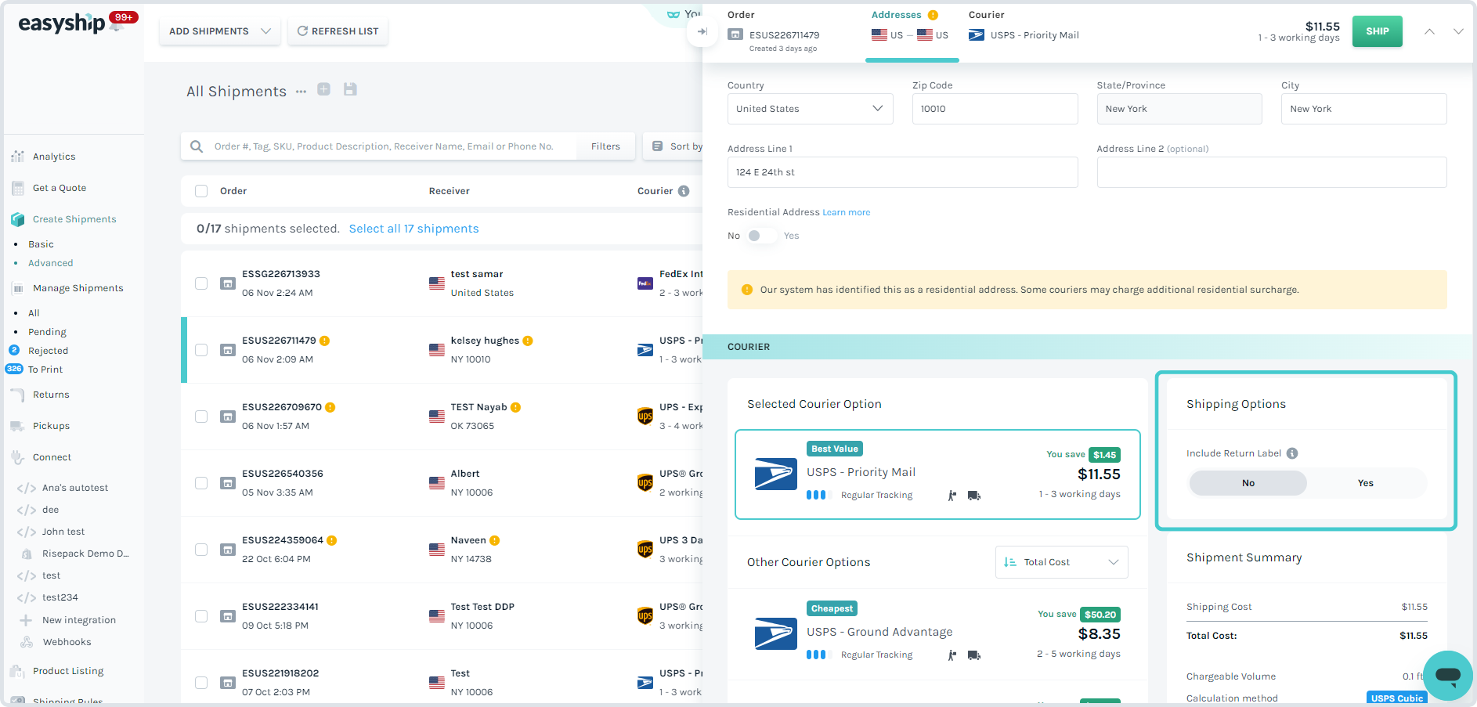Go to previous shipment with up chevron
The width and height of the screenshot is (1477, 707).
tap(1429, 31)
